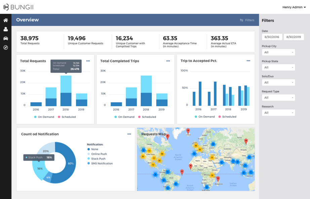This screenshot has width=310, height=199.
Task: Click the Filters button in Overview header
Action: (247, 20)
